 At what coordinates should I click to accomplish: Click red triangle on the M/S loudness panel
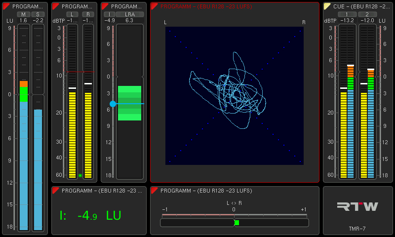[6, 6]
